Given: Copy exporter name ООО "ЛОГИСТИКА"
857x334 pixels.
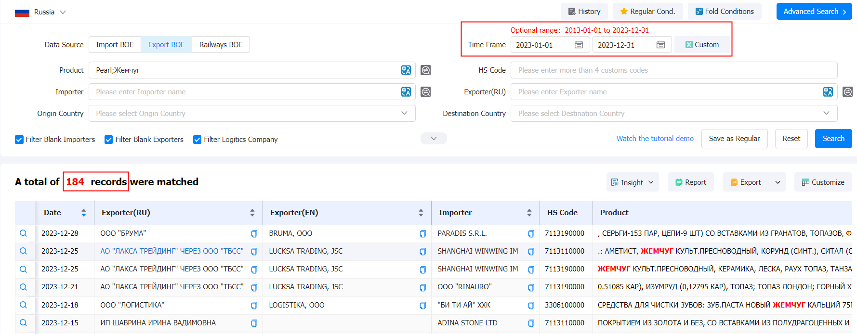Looking at the screenshot, I should coord(254,306).
